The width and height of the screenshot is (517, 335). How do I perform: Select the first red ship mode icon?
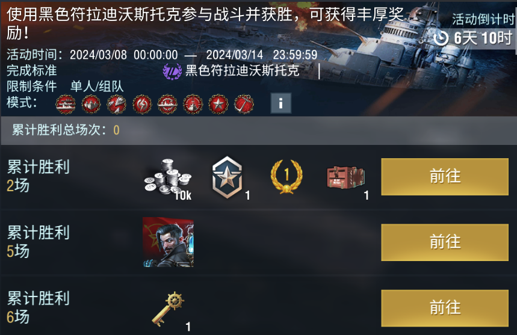[x=66, y=105]
